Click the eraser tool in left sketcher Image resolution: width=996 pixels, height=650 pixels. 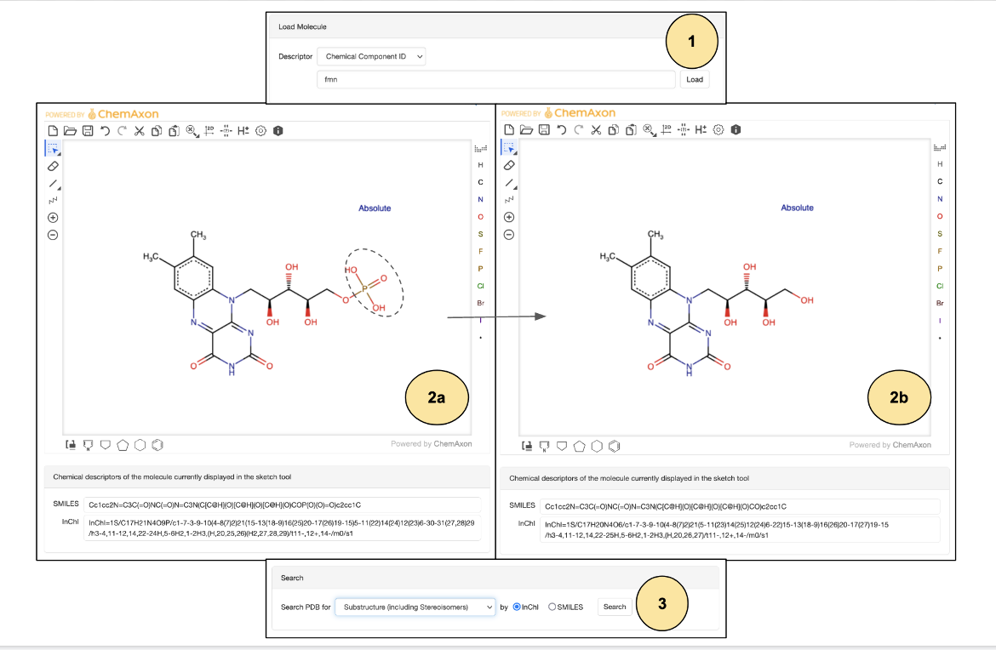[53, 165]
